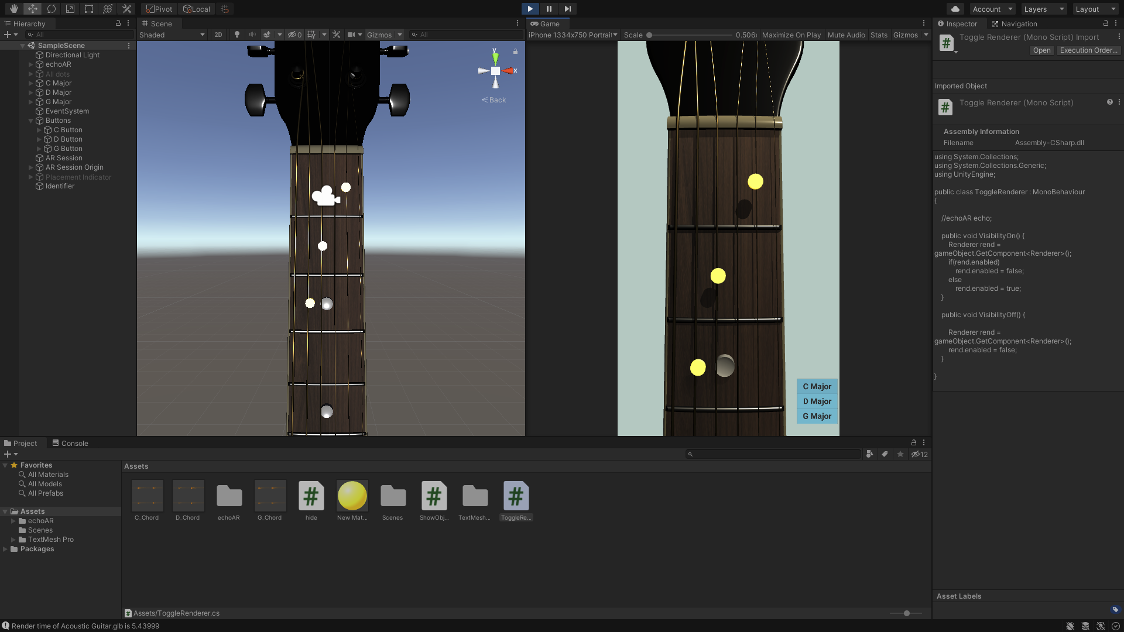The image size is (1124, 632).
Task: Toggle scene lighting lightbulb icon
Action: [x=237, y=35]
